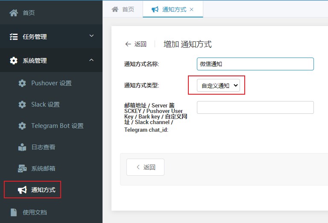The image size is (328, 223).
Task: Open 系统管理 in the sidebar
Action: coord(51,61)
